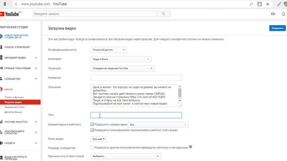Toggle Разрешить комментарии checkbox
Screen dimensions: 287x161
(x=92, y=124)
